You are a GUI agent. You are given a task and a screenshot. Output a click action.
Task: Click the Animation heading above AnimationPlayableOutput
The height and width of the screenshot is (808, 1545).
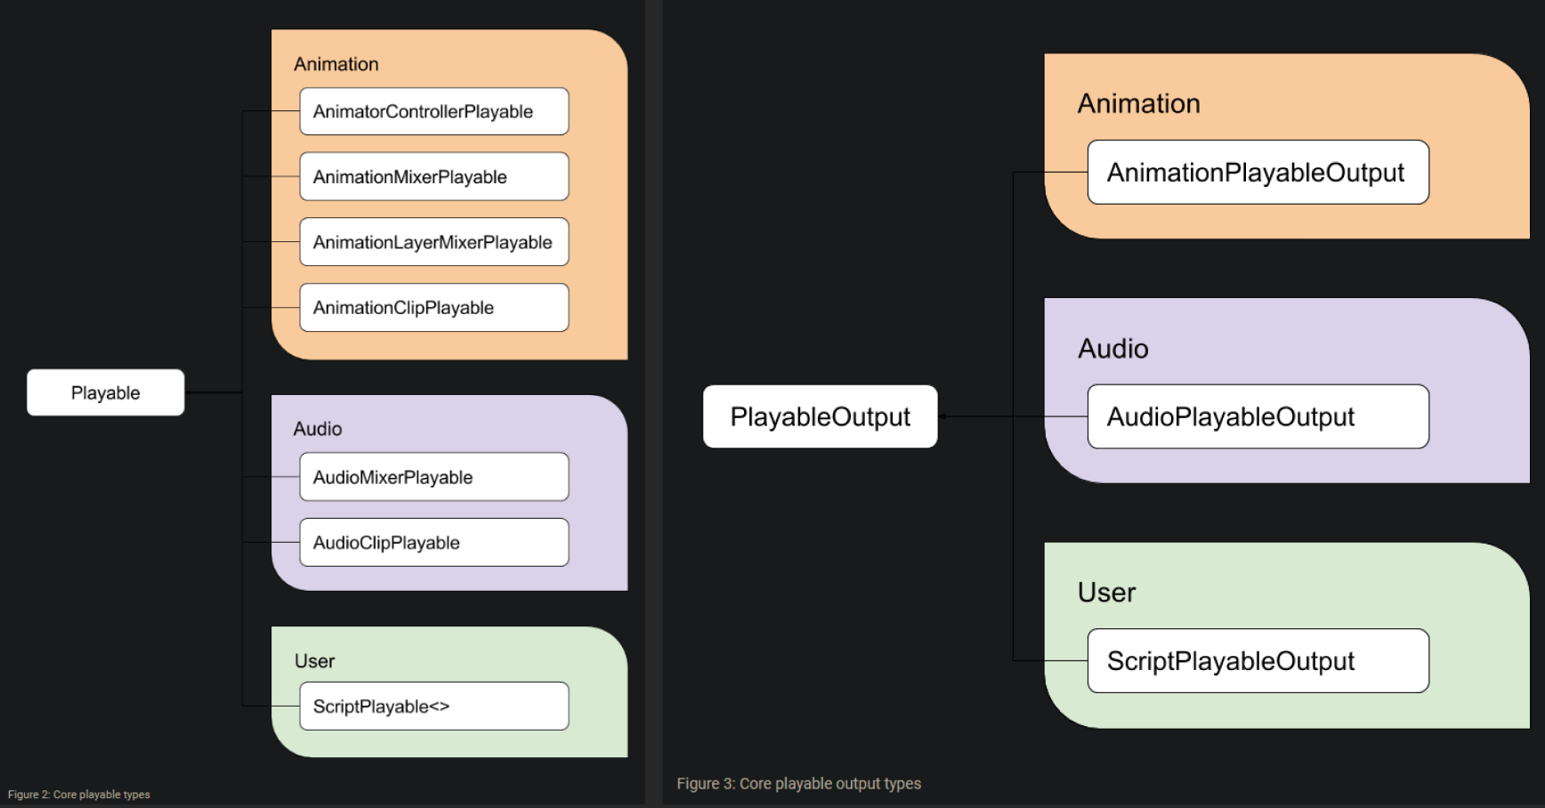click(1138, 104)
